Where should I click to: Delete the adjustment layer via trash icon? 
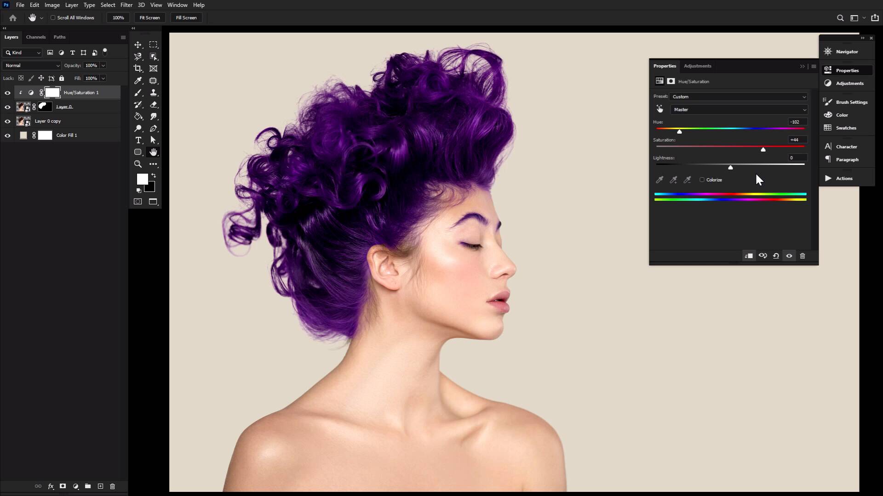(x=802, y=256)
